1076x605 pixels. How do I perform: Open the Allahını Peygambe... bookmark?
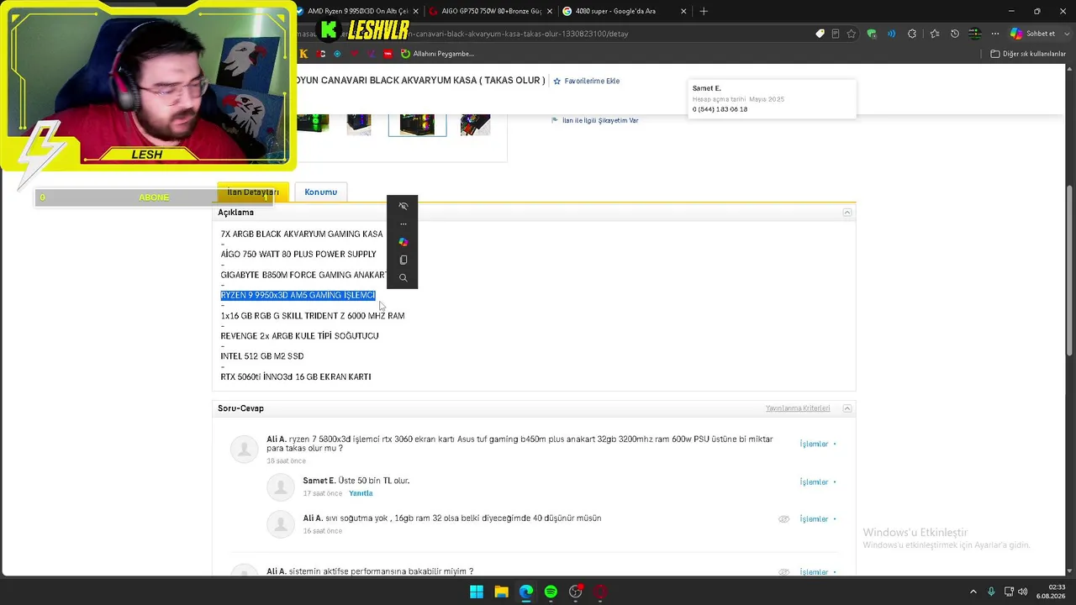tap(437, 54)
